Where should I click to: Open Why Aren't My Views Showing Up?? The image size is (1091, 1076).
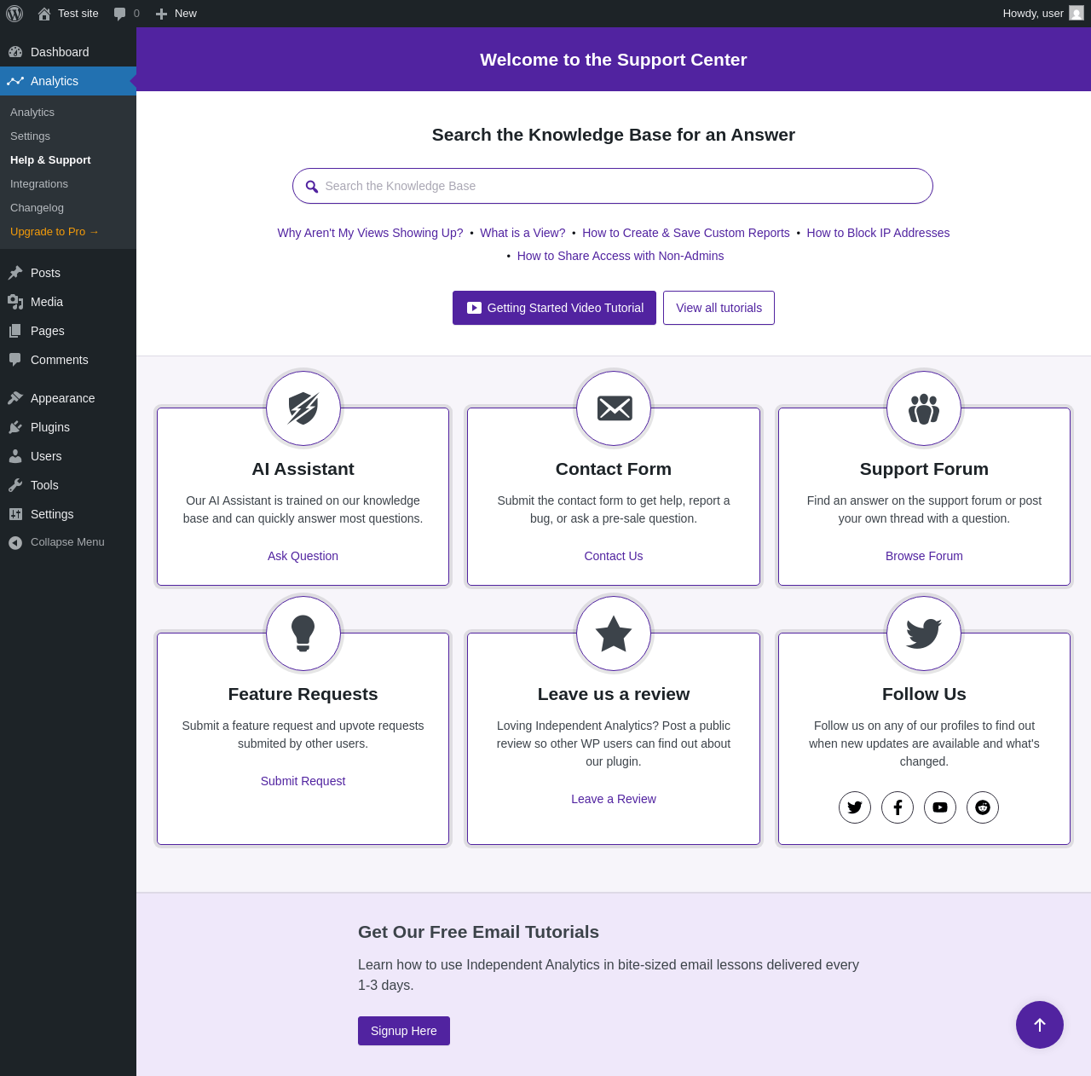pyautogui.click(x=370, y=233)
